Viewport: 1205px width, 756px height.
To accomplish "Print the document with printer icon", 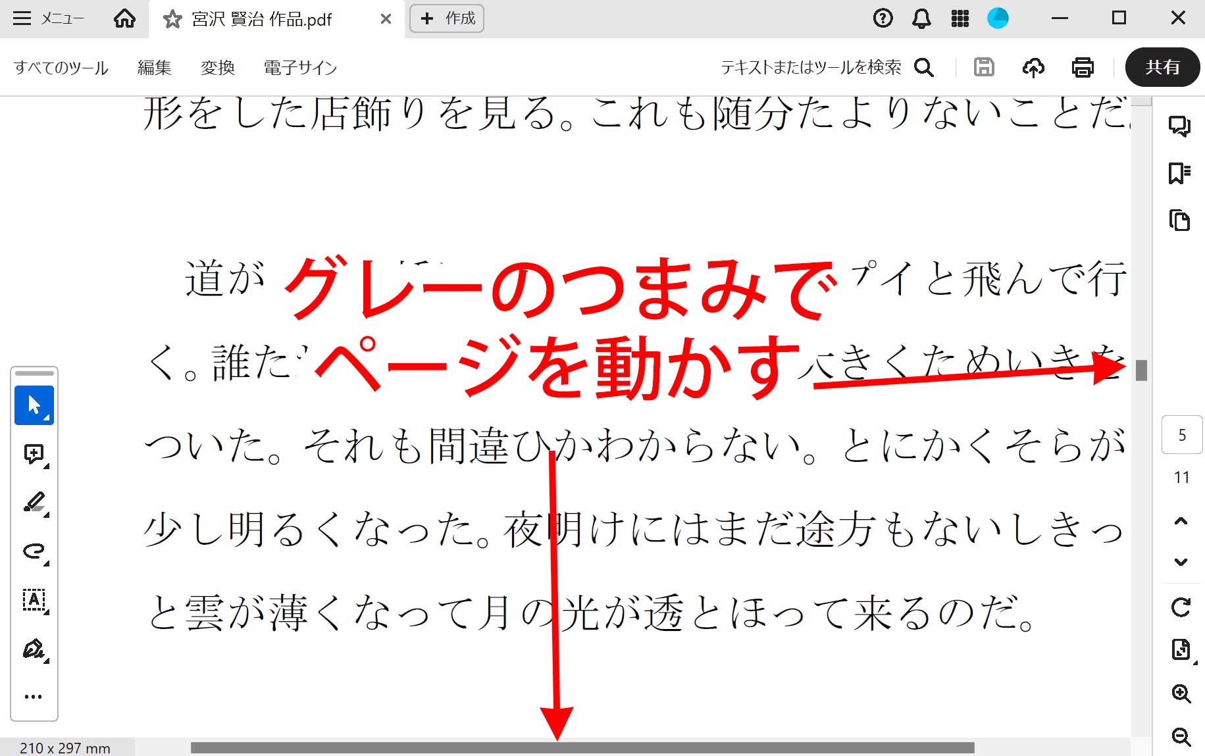I will coord(1083,67).
